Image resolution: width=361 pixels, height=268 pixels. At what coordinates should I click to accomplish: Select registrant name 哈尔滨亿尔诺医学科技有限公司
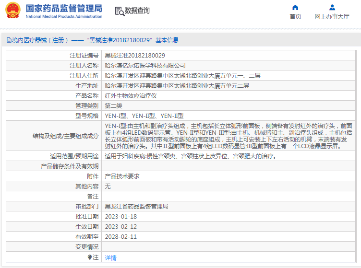tap(145, 66)
